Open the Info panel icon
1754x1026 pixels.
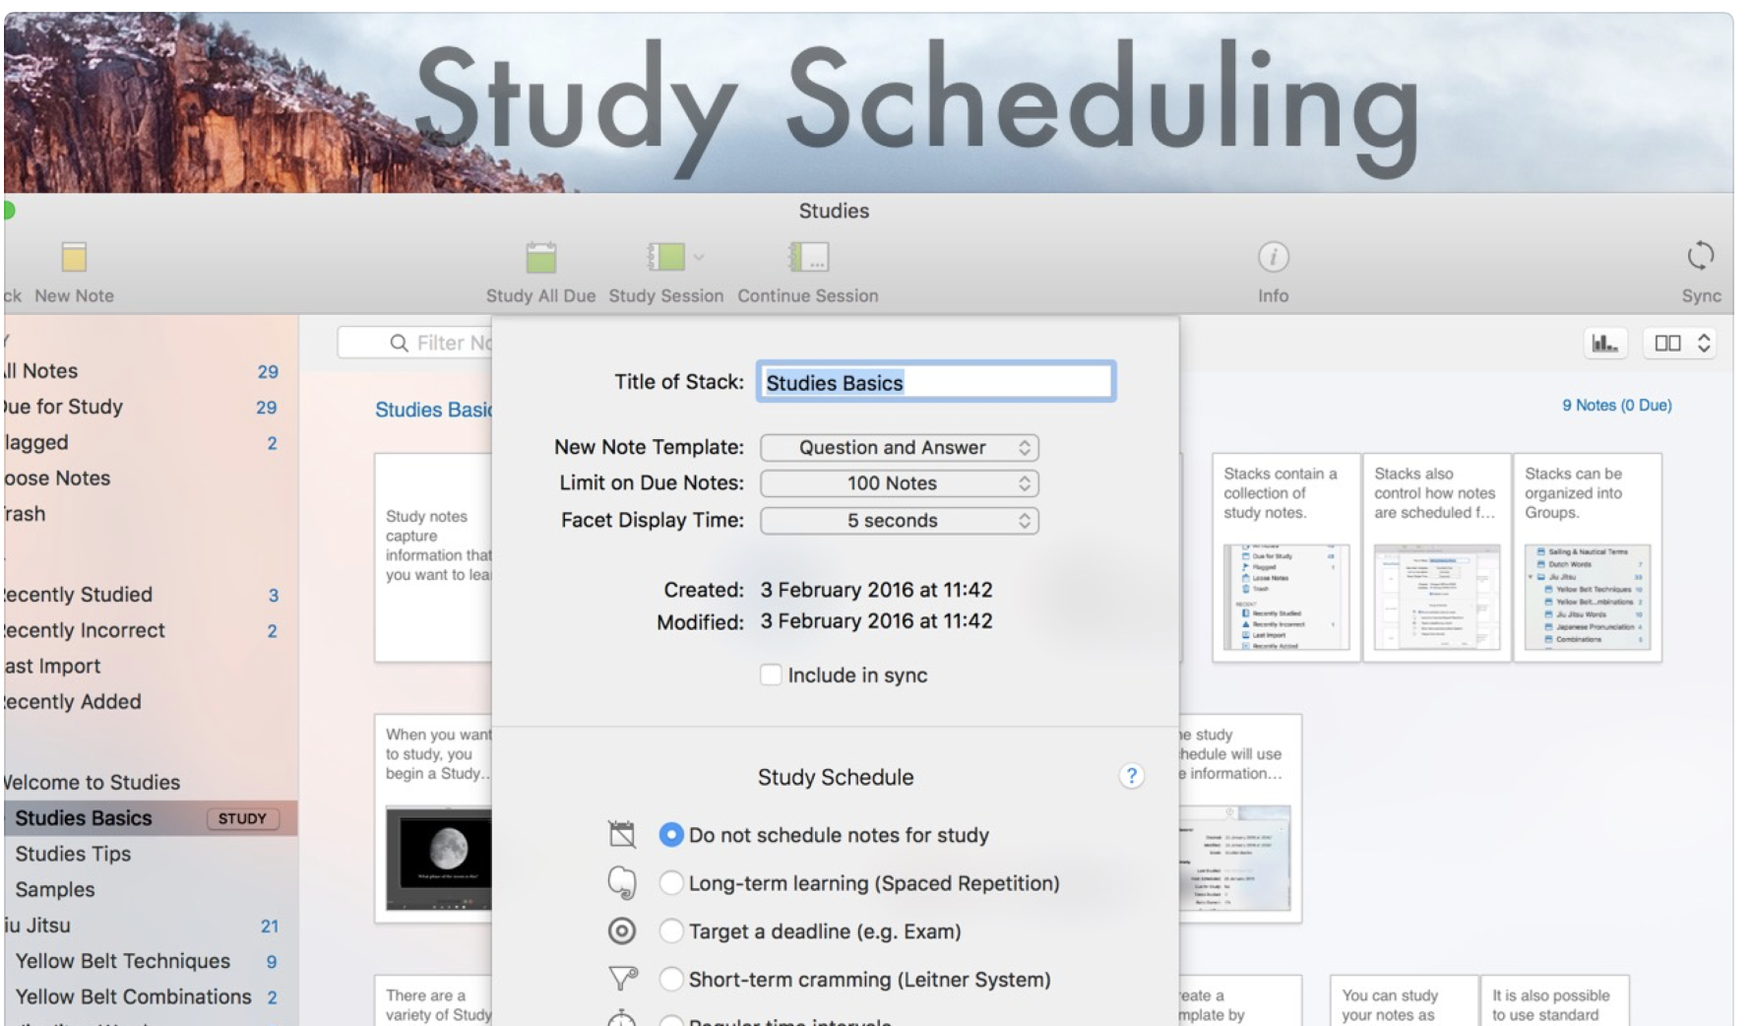(x=1273, y=257)
